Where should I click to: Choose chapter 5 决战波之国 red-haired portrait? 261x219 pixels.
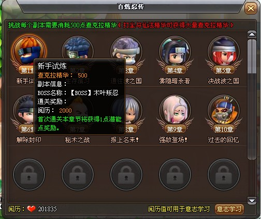tap(223, 51)
